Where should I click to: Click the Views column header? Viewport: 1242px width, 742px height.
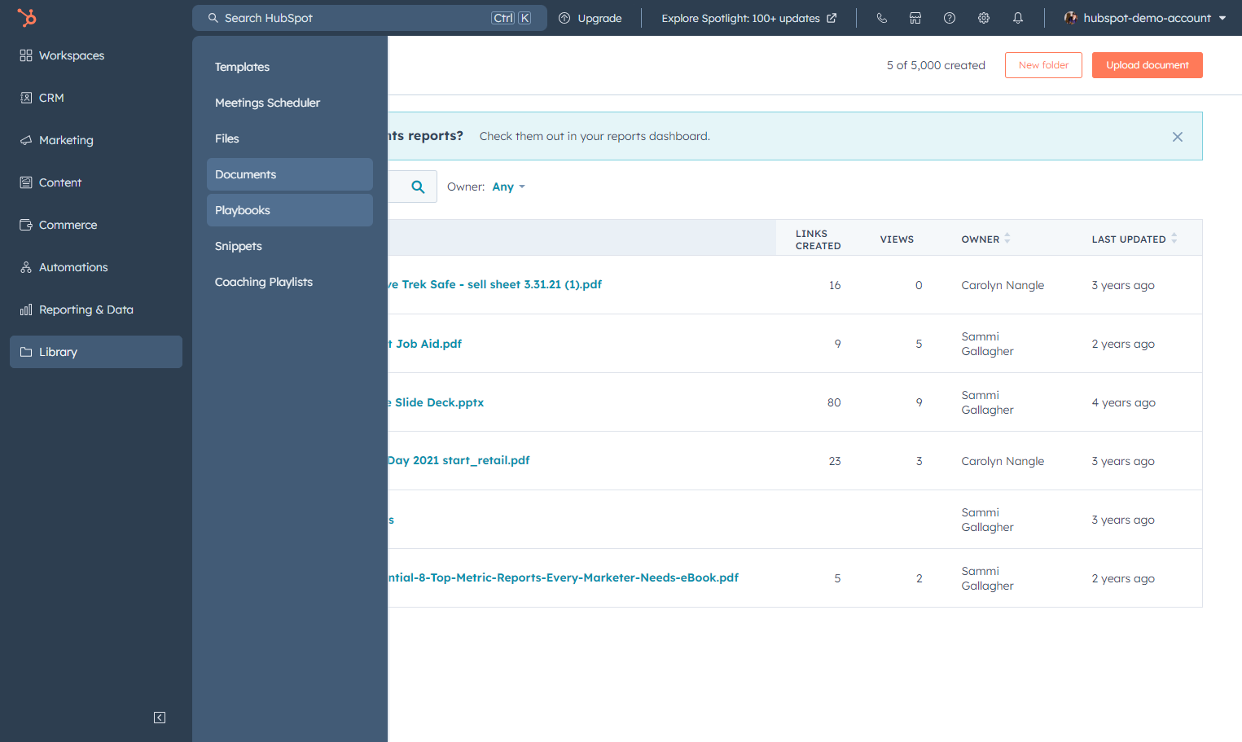click(897, 239)
